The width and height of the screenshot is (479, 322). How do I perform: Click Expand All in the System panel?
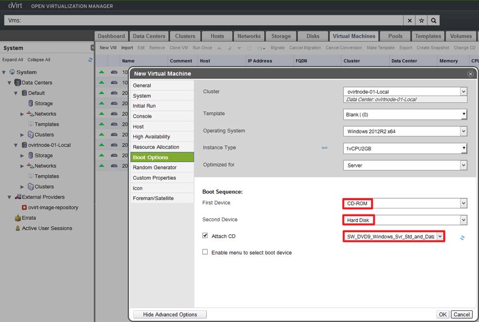tap(13, 60)
